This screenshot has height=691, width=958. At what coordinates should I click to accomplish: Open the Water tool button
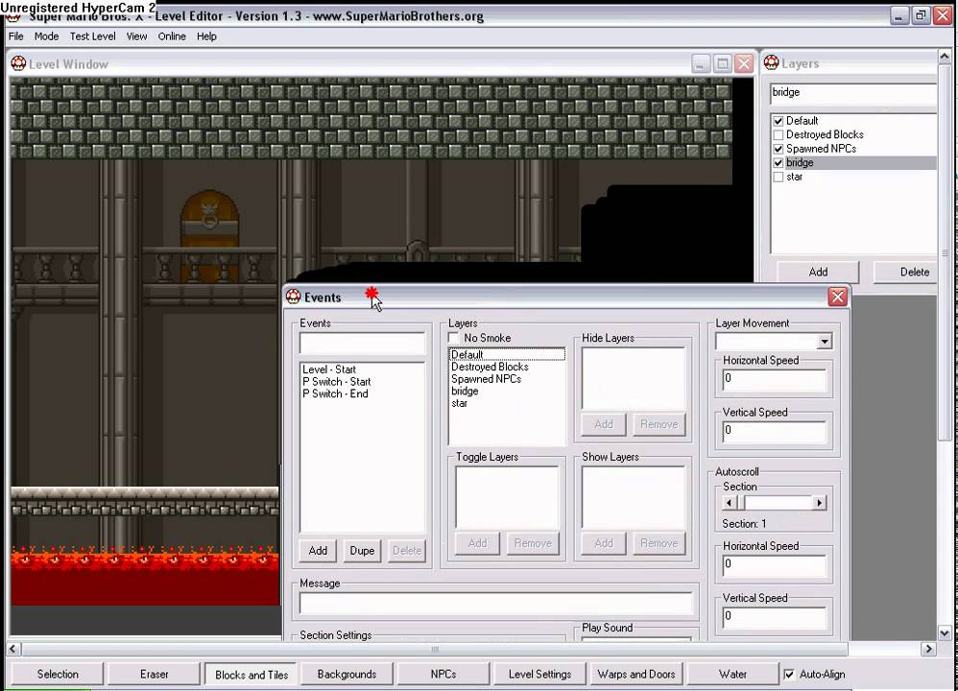(732, 674)
